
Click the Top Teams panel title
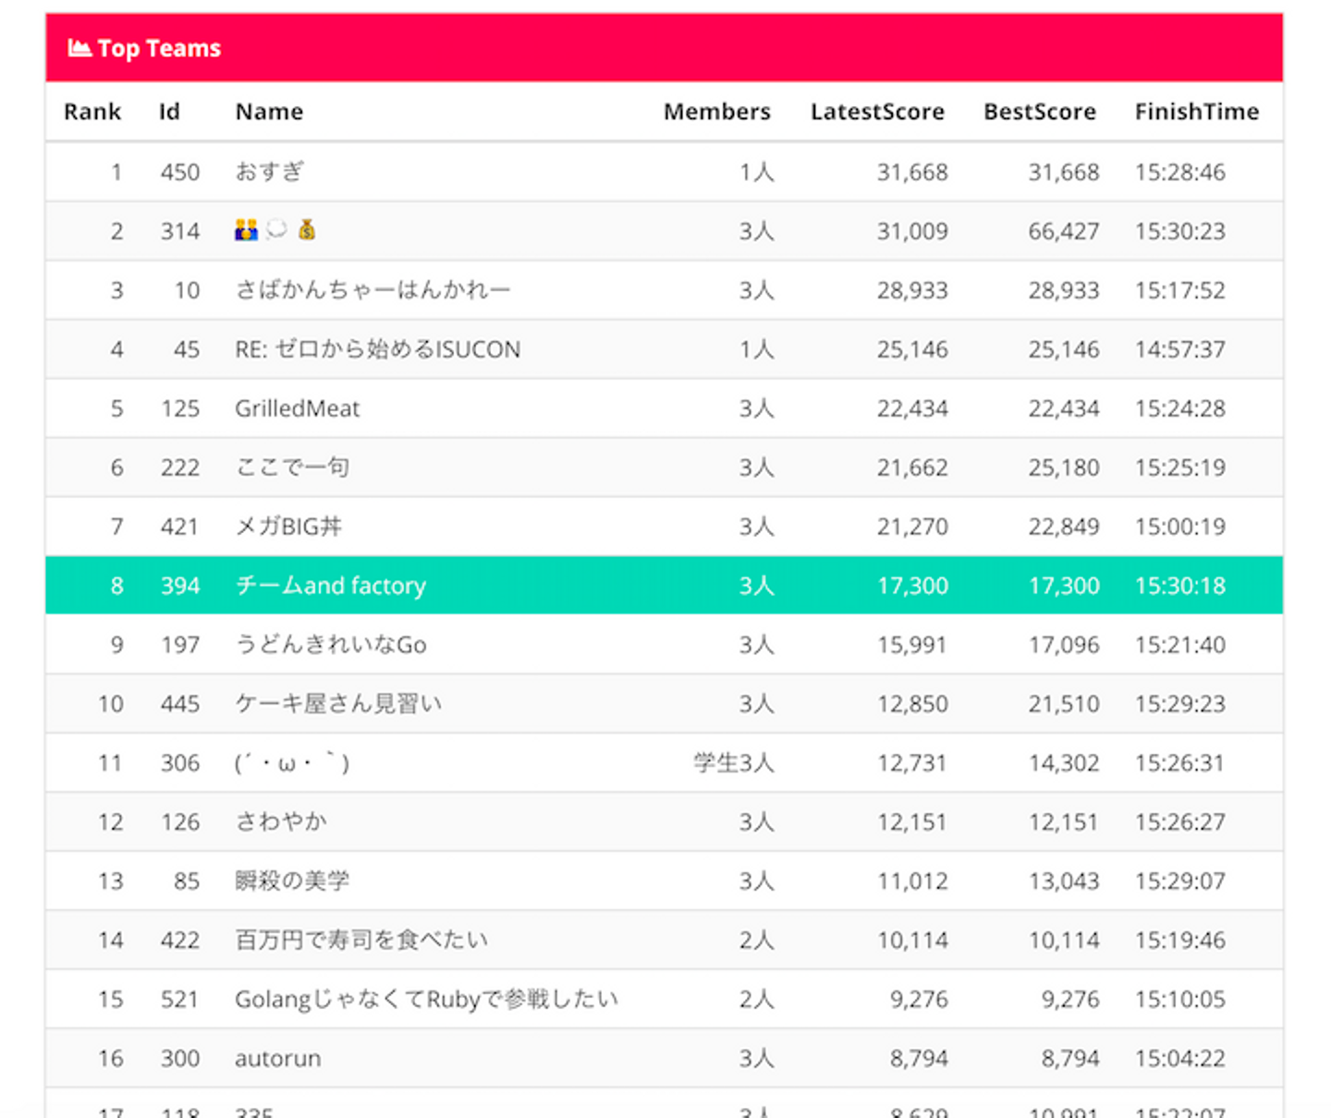[159, 48]
